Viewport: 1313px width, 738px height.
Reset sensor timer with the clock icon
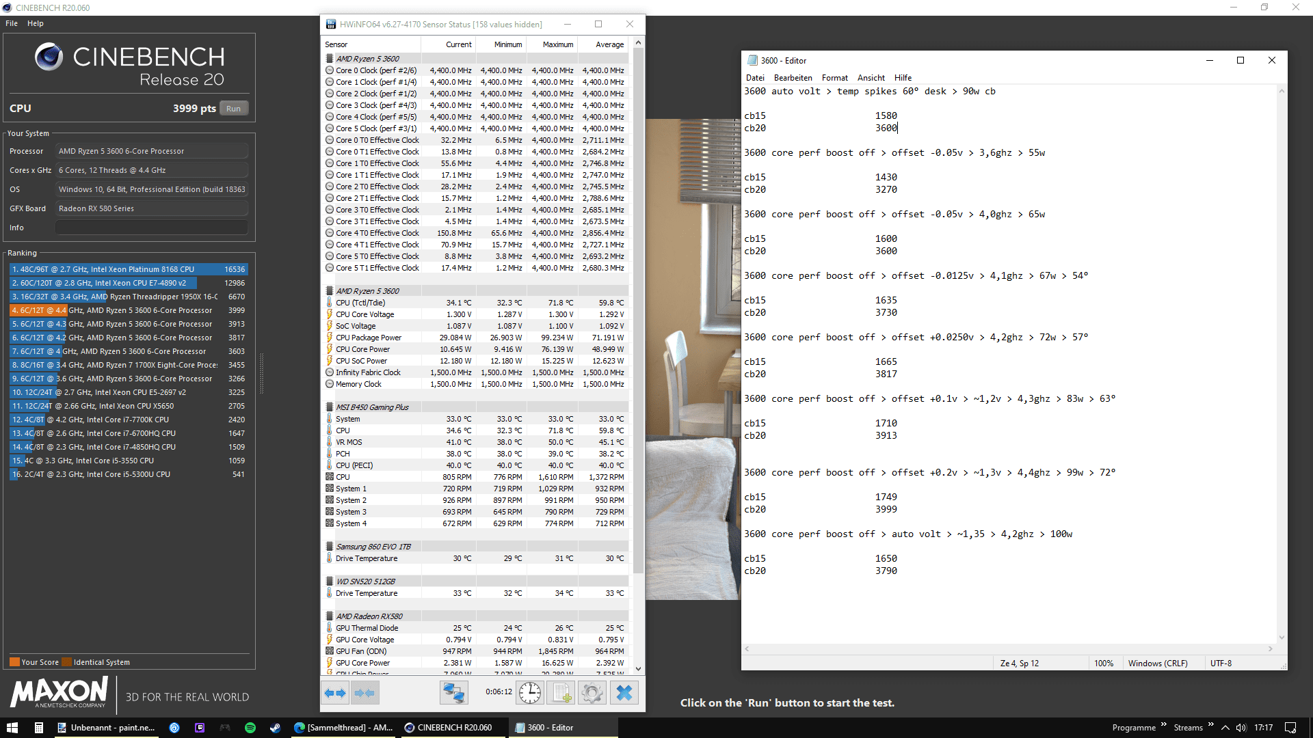coord(530,693)
